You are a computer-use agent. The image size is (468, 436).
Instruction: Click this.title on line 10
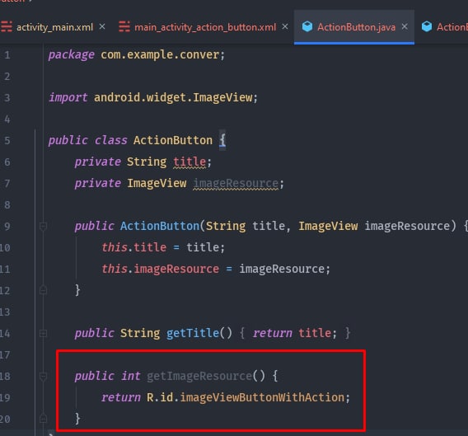tap(134, 247)
